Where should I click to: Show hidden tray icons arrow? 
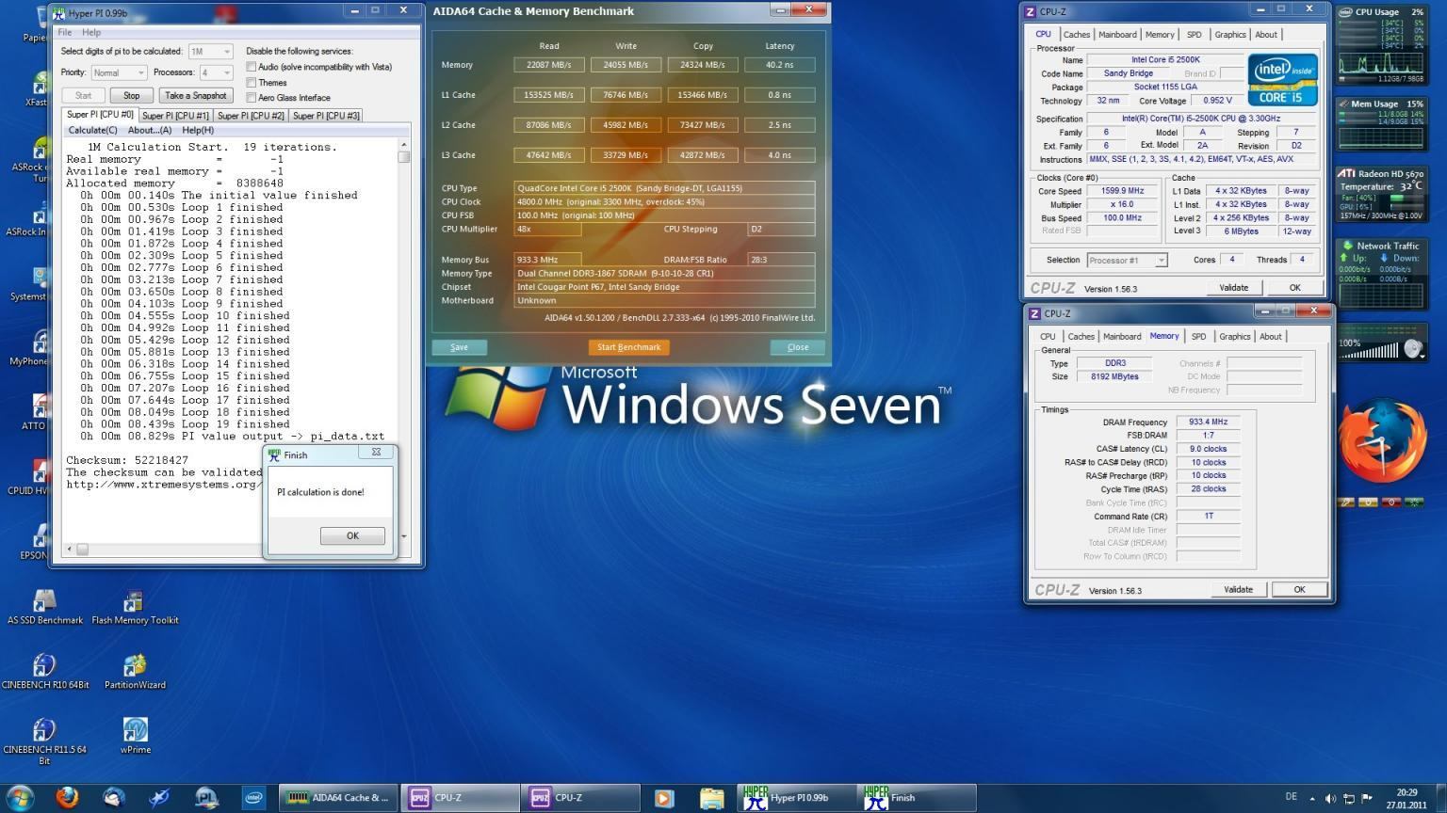[x=1312, y=798]
